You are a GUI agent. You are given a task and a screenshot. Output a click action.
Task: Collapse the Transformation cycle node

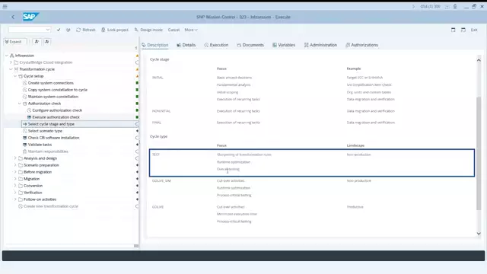point(11,69)
